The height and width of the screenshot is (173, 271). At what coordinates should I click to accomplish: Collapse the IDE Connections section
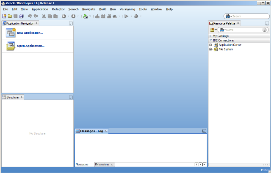click(x=210, y=40)
